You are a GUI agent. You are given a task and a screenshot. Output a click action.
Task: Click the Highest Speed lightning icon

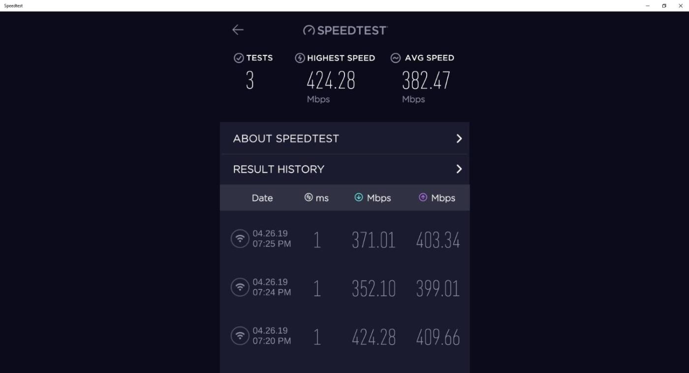tap(300, 58)
